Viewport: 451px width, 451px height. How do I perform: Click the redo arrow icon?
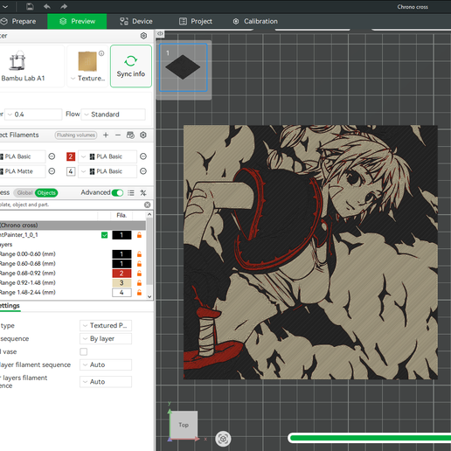point(64,6)
